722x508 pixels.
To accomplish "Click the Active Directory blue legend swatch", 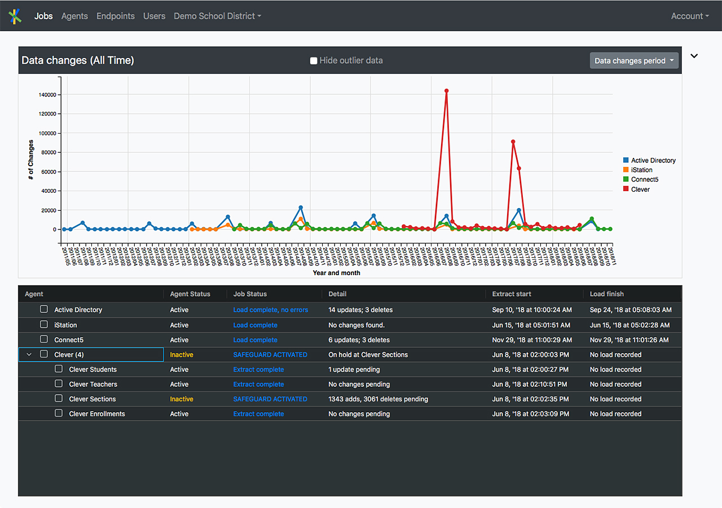I will point(626,161).
